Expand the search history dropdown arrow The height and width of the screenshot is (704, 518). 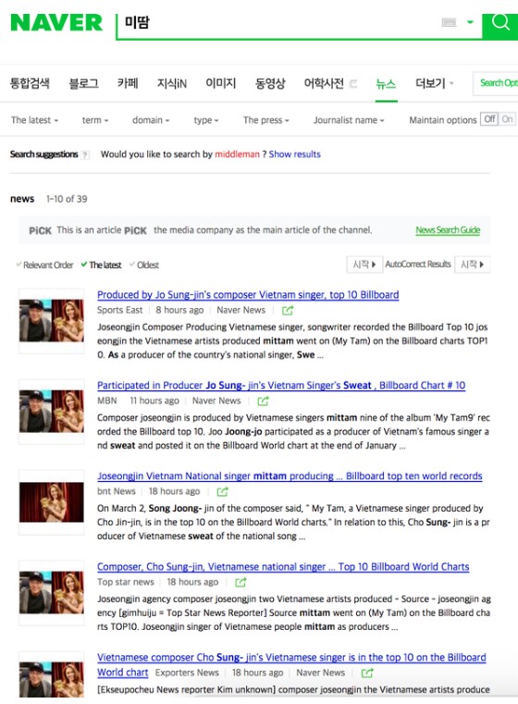(x=470, y=21)
